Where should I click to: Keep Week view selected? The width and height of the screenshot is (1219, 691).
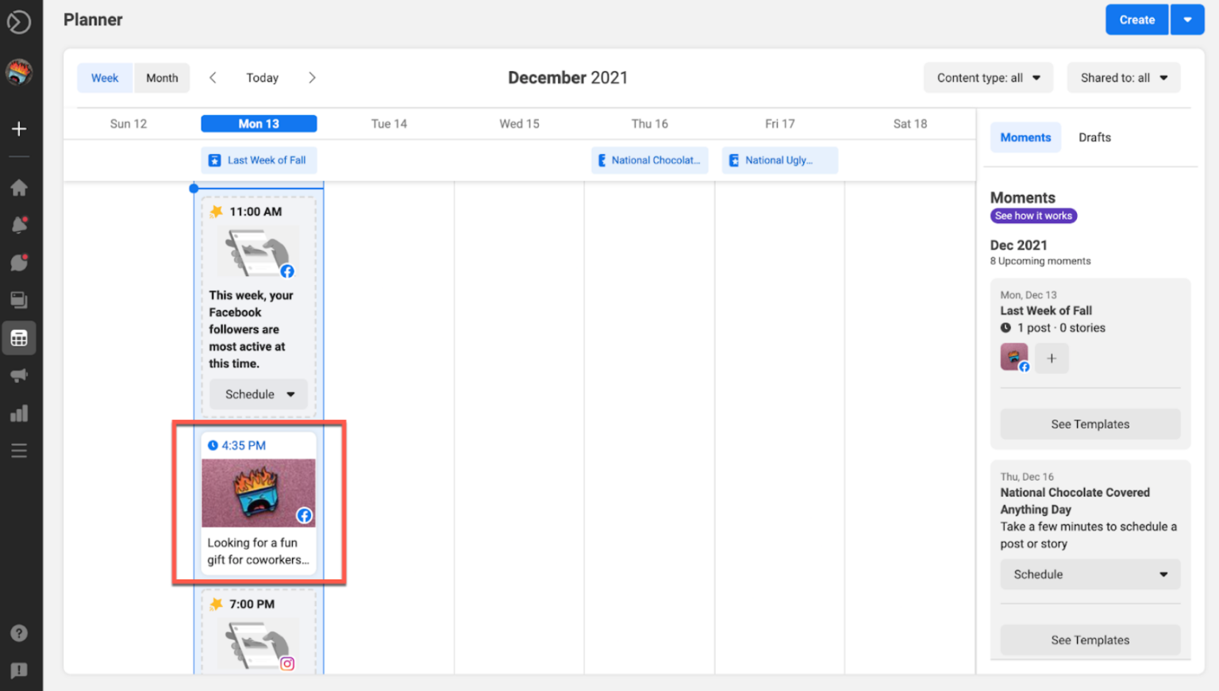coord(104,77)
